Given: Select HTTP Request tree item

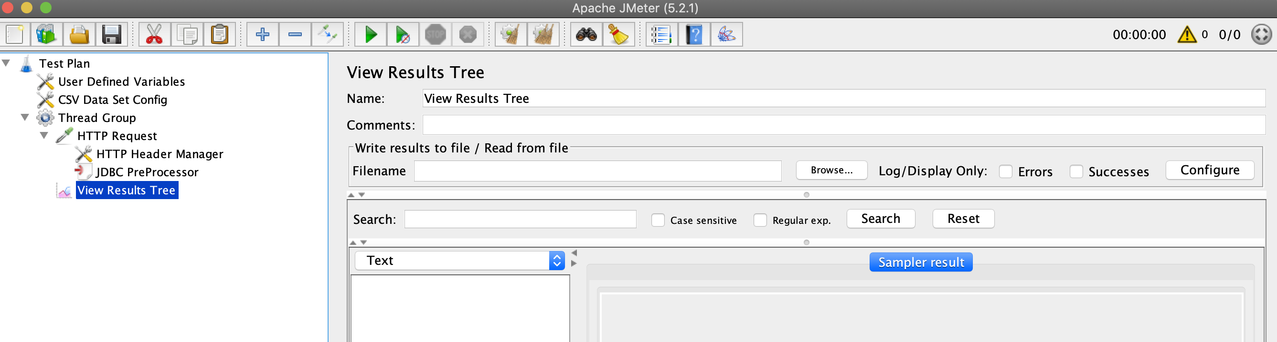Looking at the screenshot, I should coord(117,136).
